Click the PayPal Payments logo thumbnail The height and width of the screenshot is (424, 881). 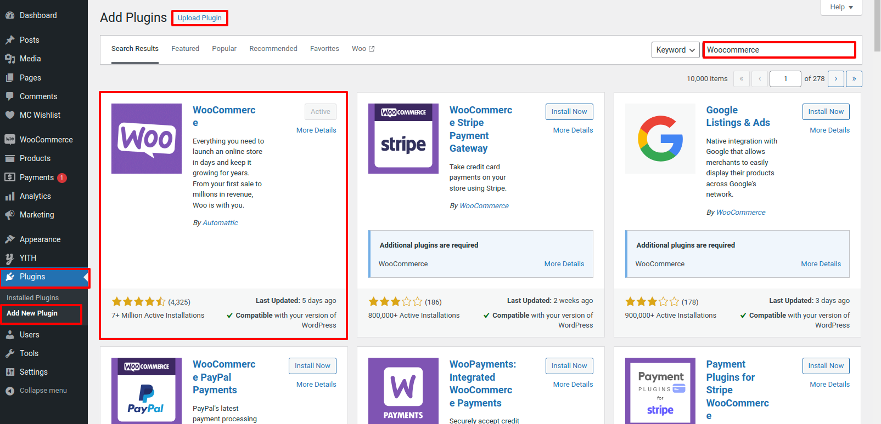147,391
